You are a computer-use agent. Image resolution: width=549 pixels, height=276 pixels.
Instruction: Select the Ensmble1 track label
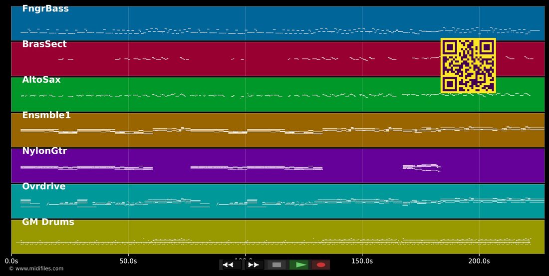[x=46, y=115]
